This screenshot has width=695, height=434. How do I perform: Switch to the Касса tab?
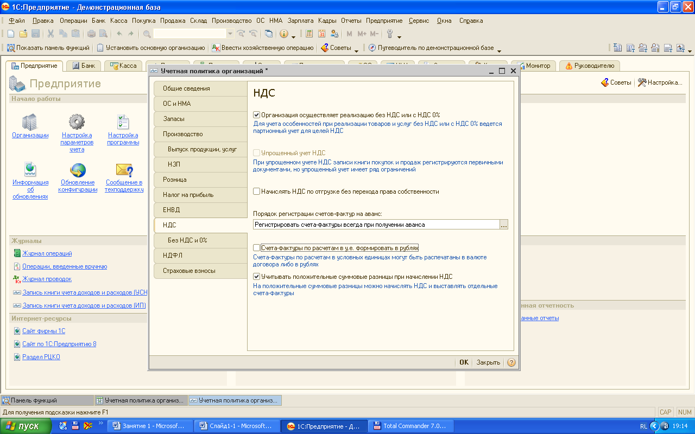[123, 66]
